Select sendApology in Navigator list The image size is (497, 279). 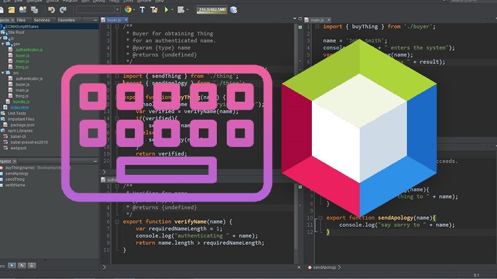coord(17,174)
